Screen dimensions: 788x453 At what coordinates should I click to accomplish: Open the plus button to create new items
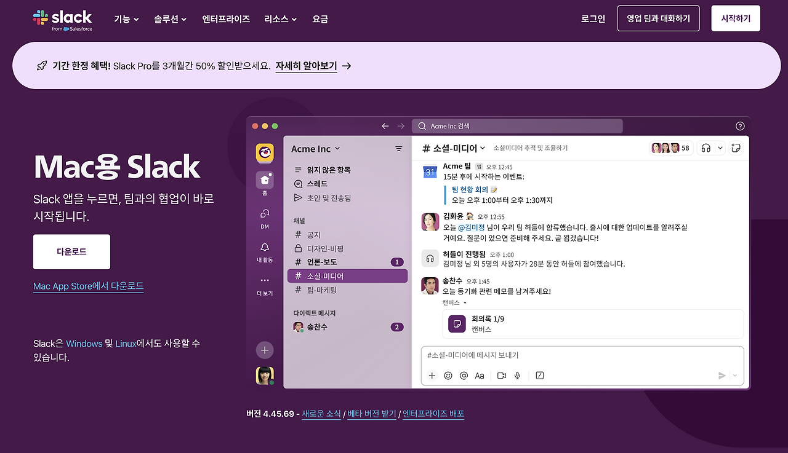tap(432, 375)
